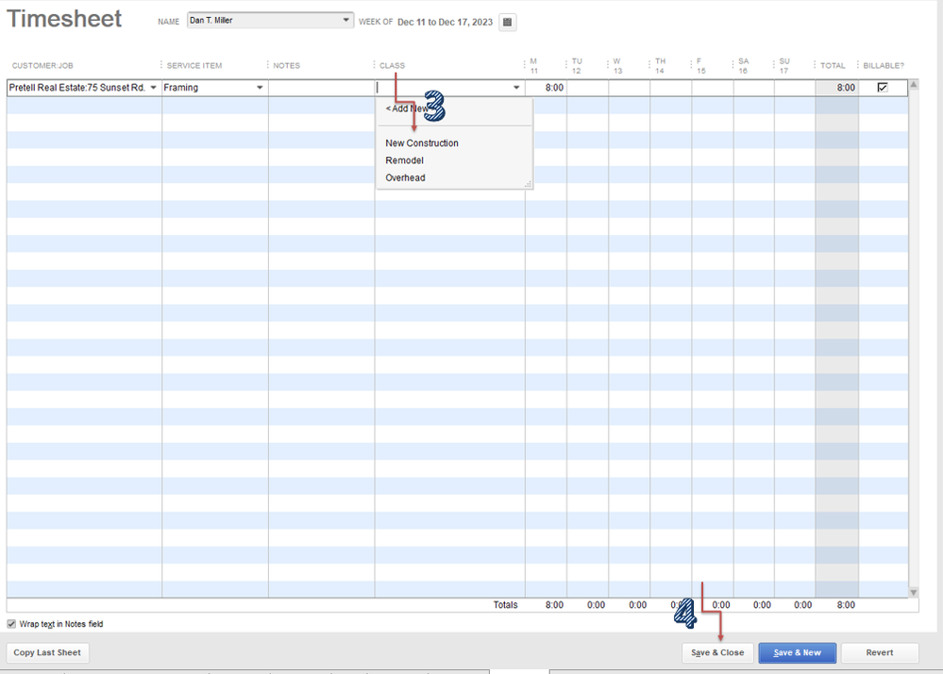Select Overhead class

(x=405, y=178)
